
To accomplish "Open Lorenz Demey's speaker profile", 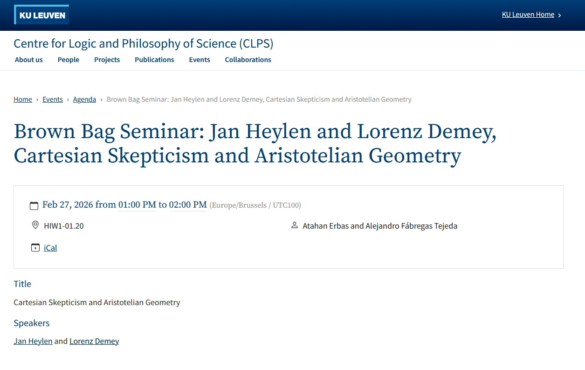I will pos(94,341).
